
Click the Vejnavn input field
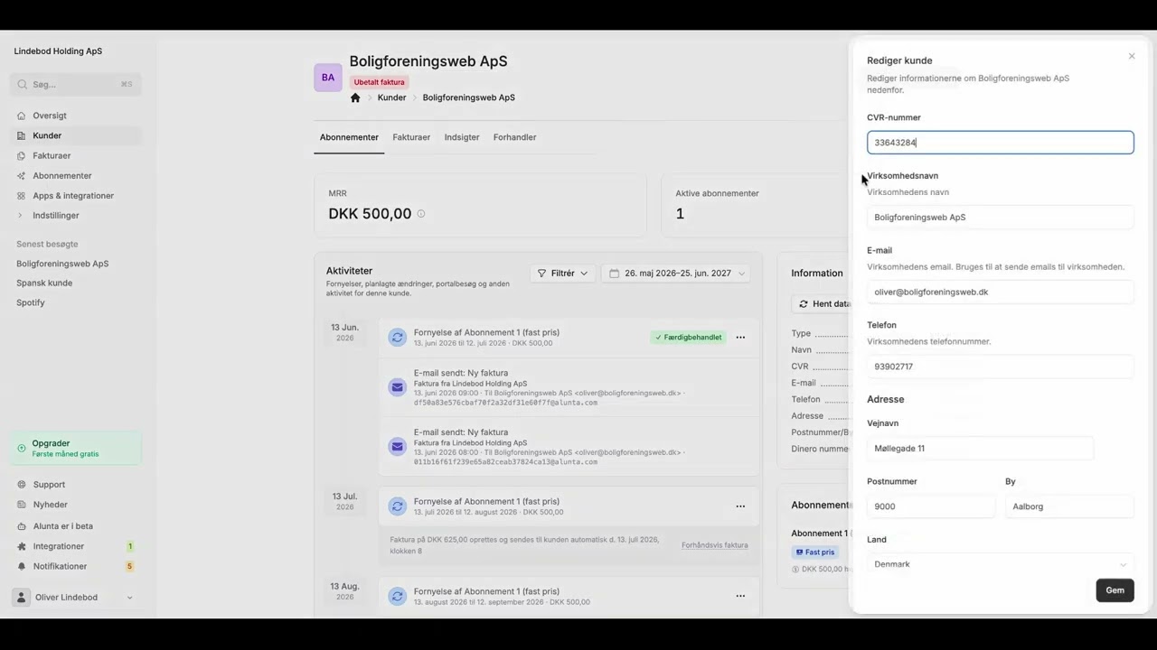pos(980,448)
